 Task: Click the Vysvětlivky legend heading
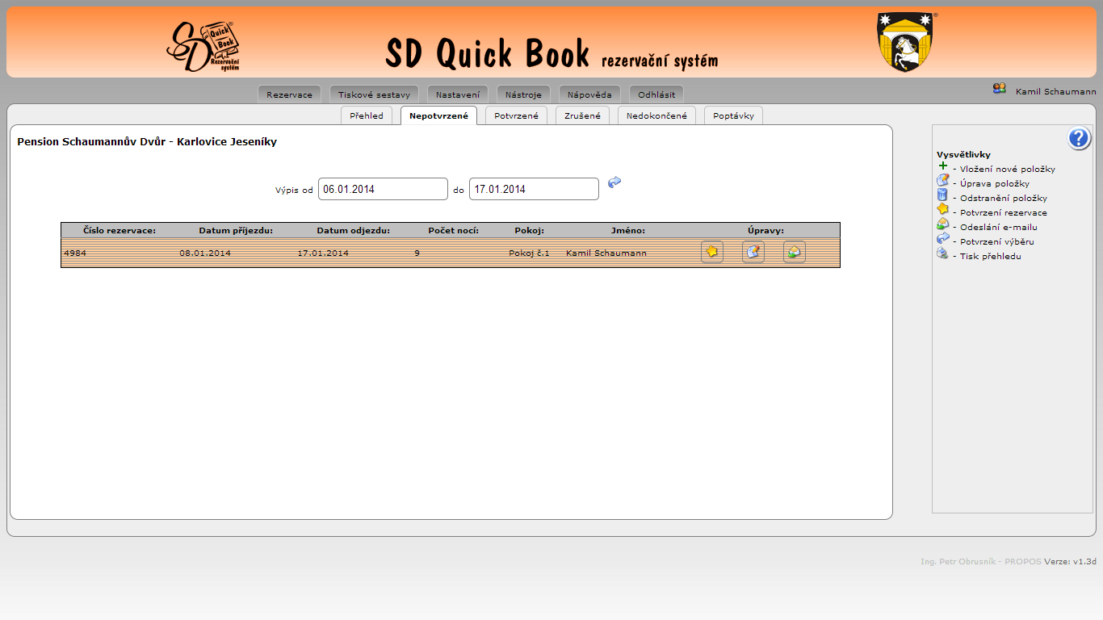(x=963, y=154)
